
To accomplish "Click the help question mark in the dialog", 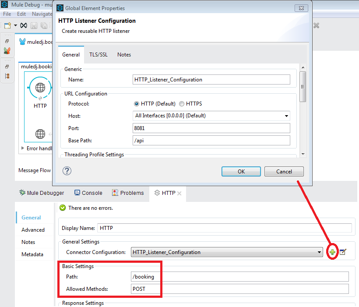I will pos(67,171).
